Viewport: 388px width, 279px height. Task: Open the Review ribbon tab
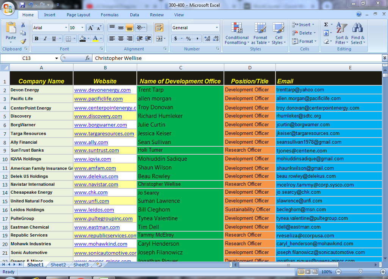point(156,15)
